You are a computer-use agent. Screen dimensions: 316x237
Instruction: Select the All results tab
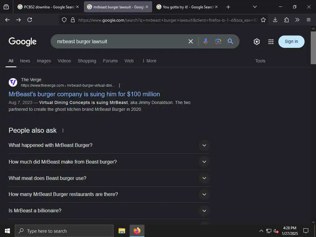tap(11, 61)
